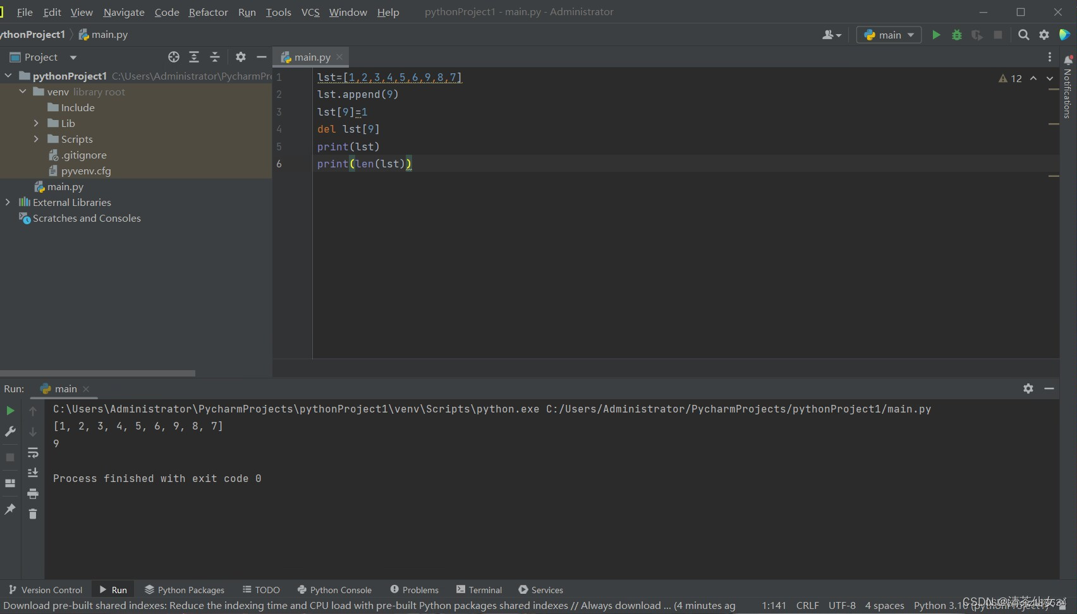Open the Project view dropdown
The height and width of the screenshot is (614, 1077).
point(73,57)
